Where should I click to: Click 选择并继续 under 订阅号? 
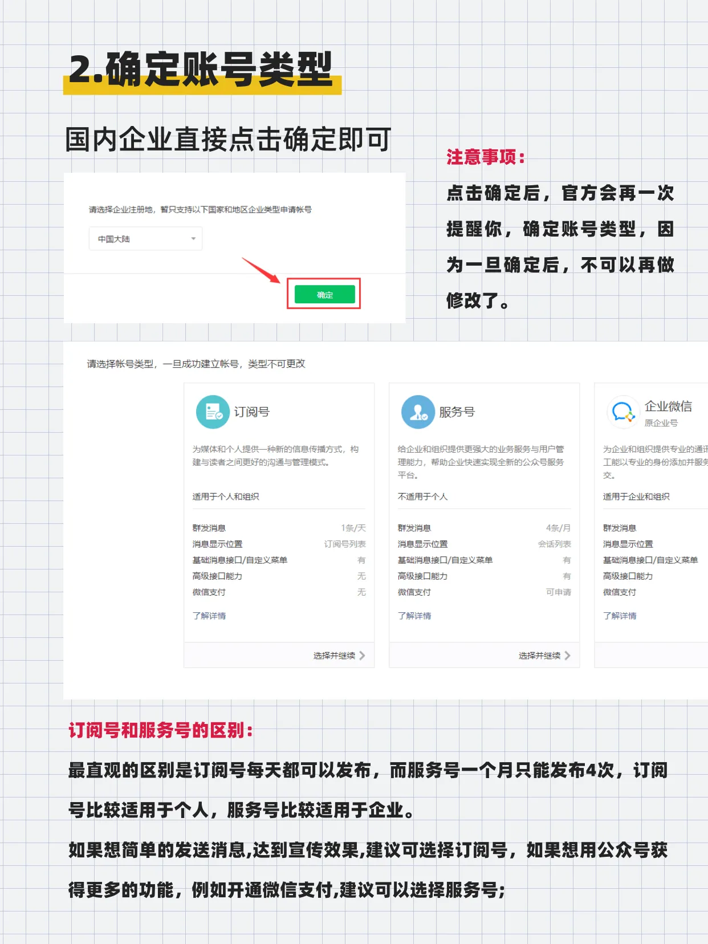coord(334,656)
